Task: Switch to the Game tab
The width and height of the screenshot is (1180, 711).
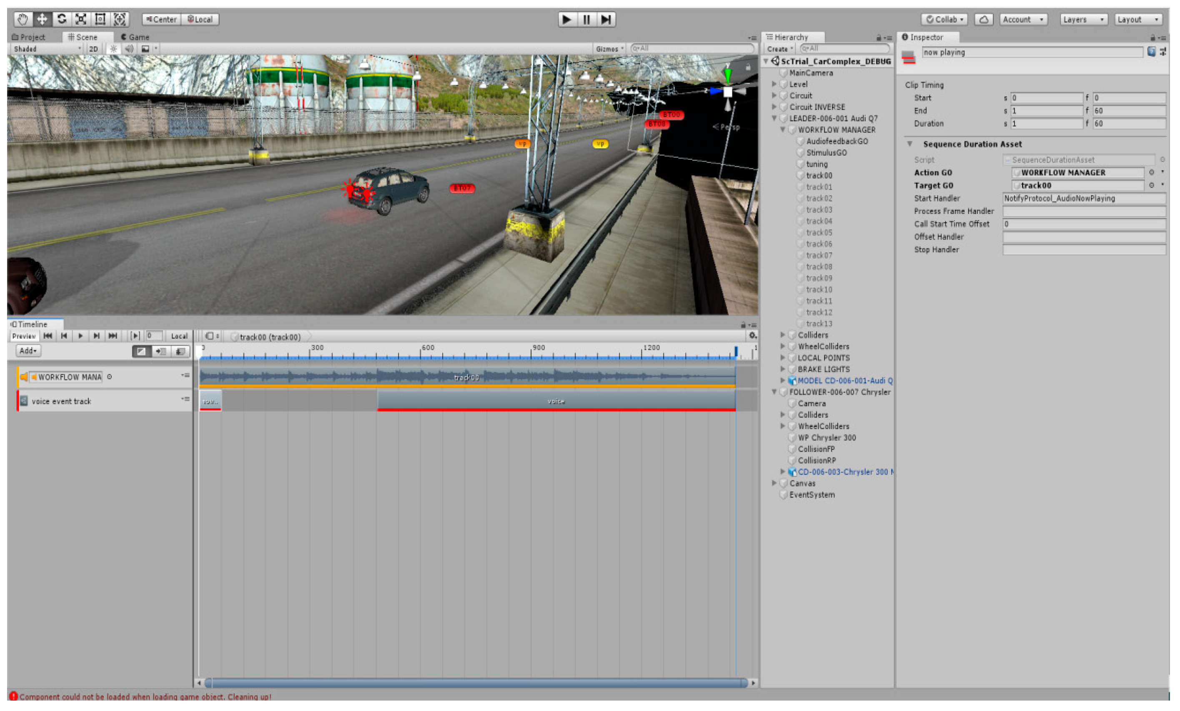Action: pos(135,37)
